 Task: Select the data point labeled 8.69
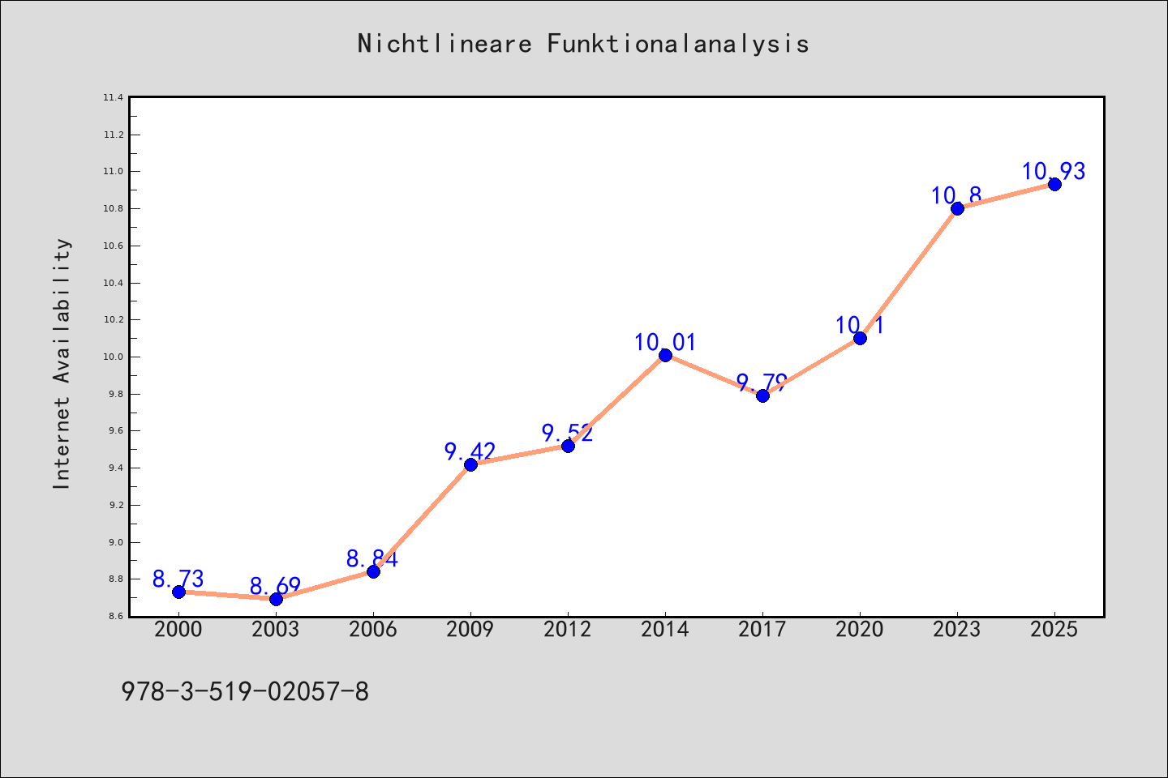(x=276, y=599)
